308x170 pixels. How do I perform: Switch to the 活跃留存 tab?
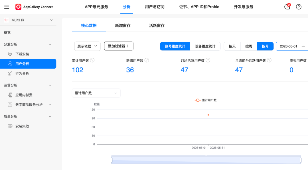[157, 26]
